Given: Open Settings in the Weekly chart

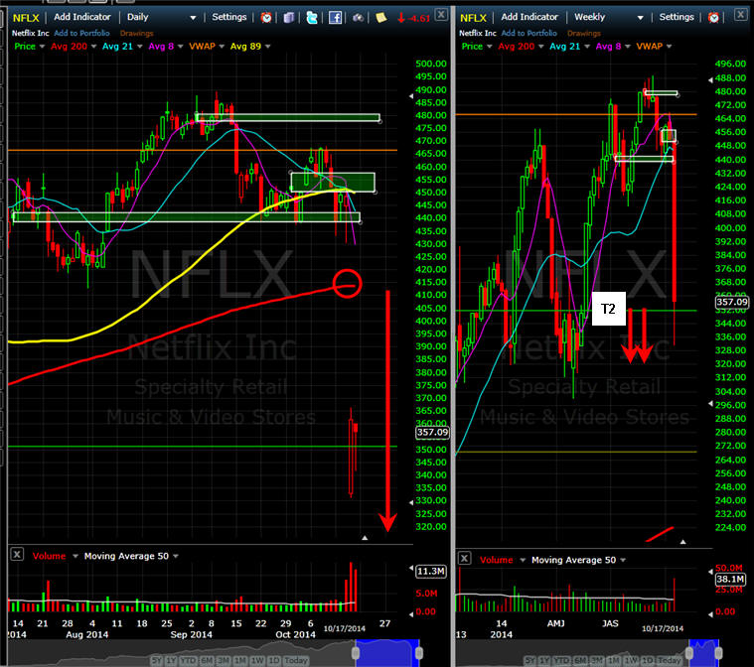Looking at the screenshot, I should tap(677, 17).
